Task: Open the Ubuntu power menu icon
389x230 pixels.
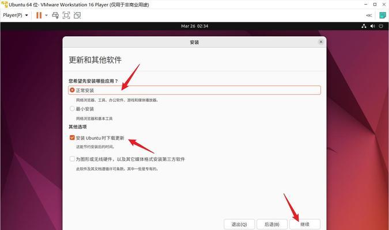Action: click(x=381, y=26)
